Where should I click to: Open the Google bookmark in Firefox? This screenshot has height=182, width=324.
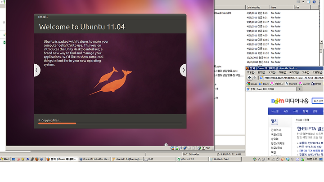(252, 84)
